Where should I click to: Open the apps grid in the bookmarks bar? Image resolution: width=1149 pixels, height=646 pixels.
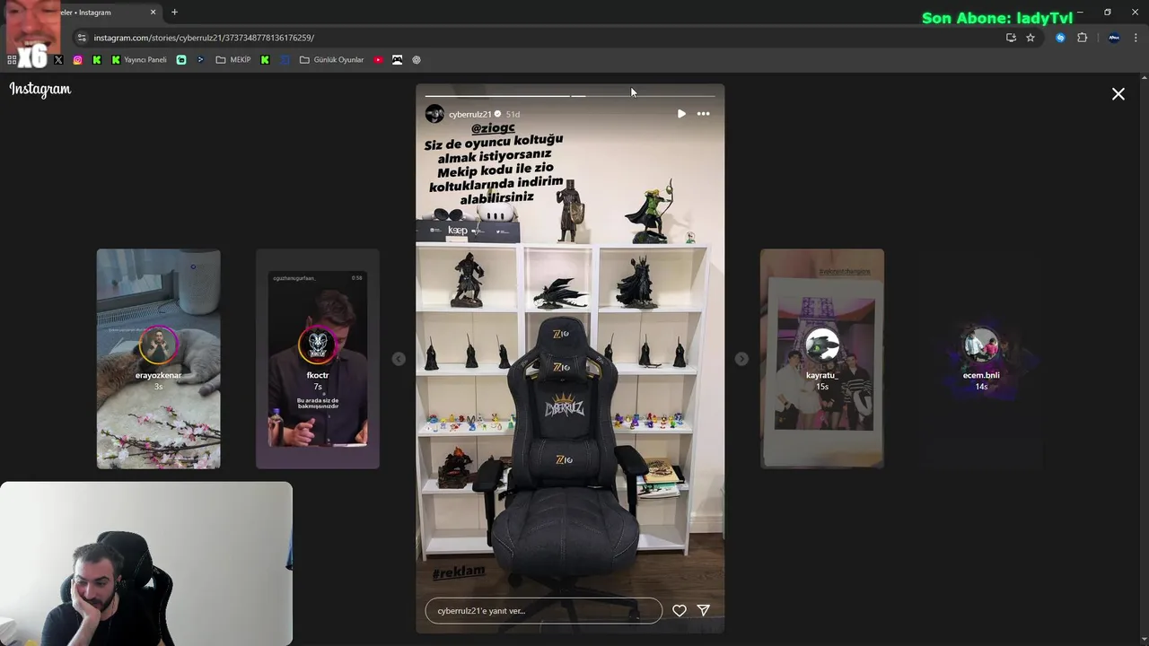click(x=12, y=60)
